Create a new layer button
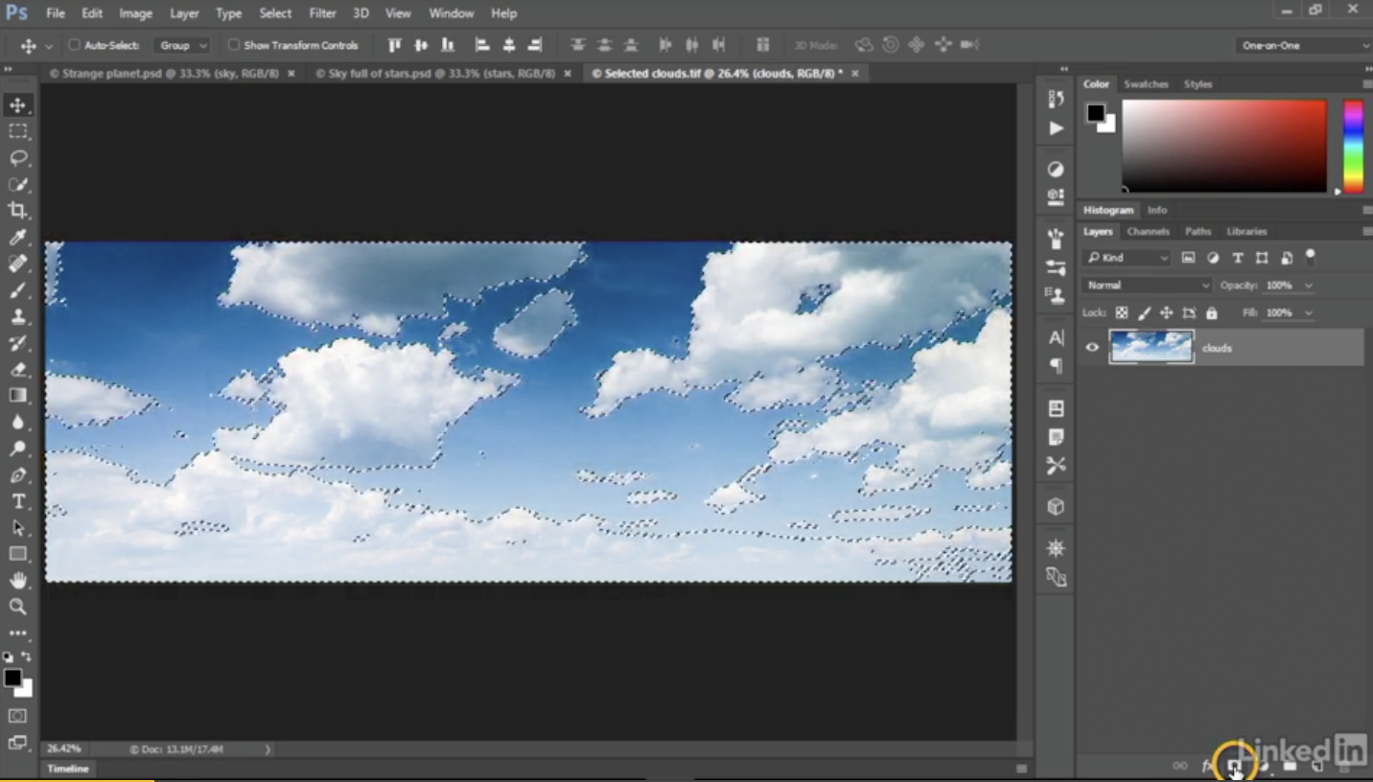The height and width of the screenshot is (782, 1373). pos(1317,766)
